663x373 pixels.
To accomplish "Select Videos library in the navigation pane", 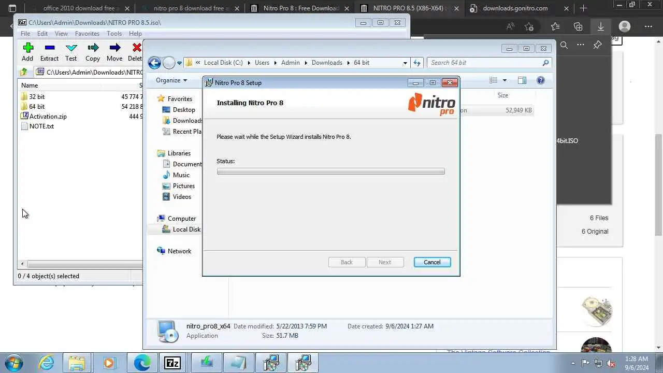I will coord(182,197).
